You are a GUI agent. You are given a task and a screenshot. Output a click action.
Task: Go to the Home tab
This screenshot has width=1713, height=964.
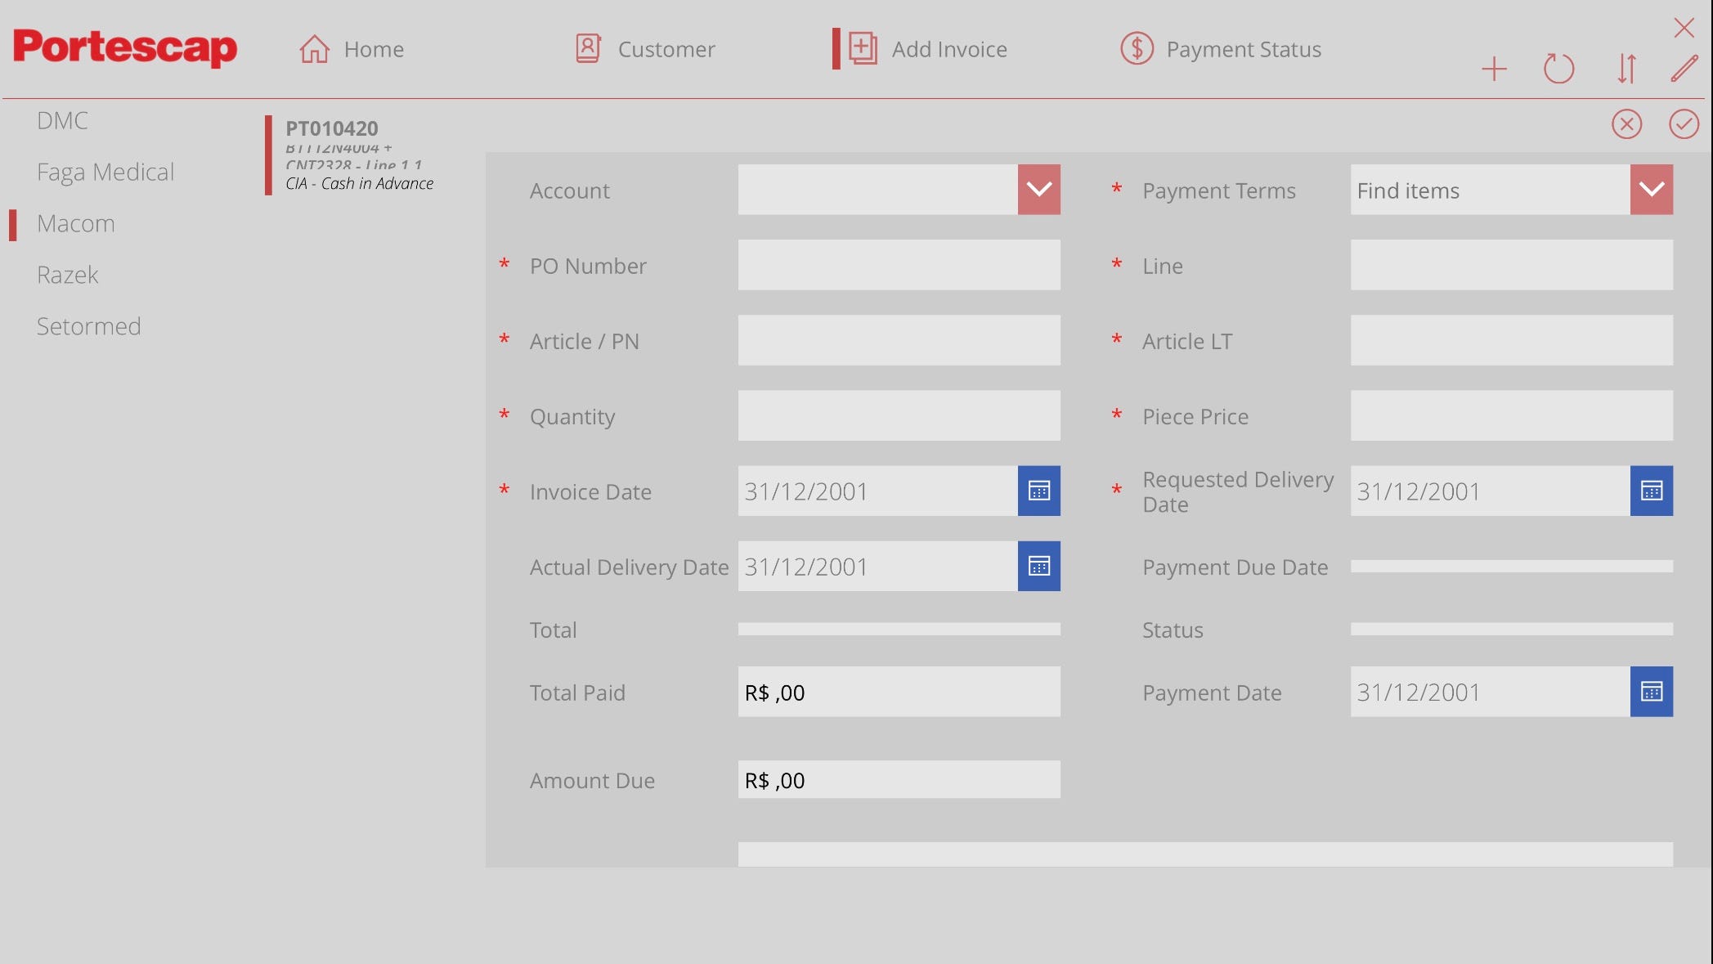352,49
